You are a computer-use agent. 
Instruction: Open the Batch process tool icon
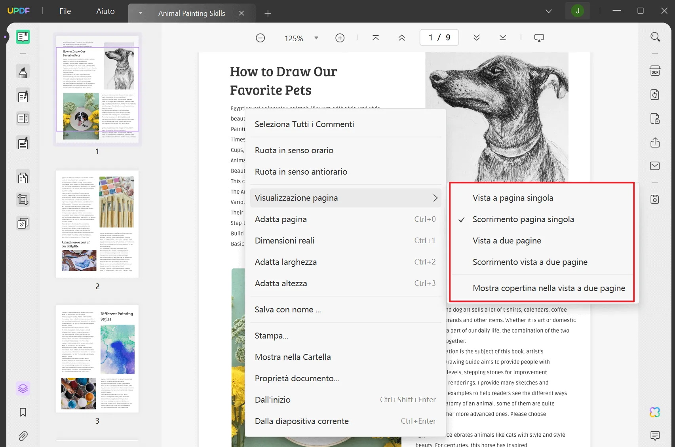[23, 224]
